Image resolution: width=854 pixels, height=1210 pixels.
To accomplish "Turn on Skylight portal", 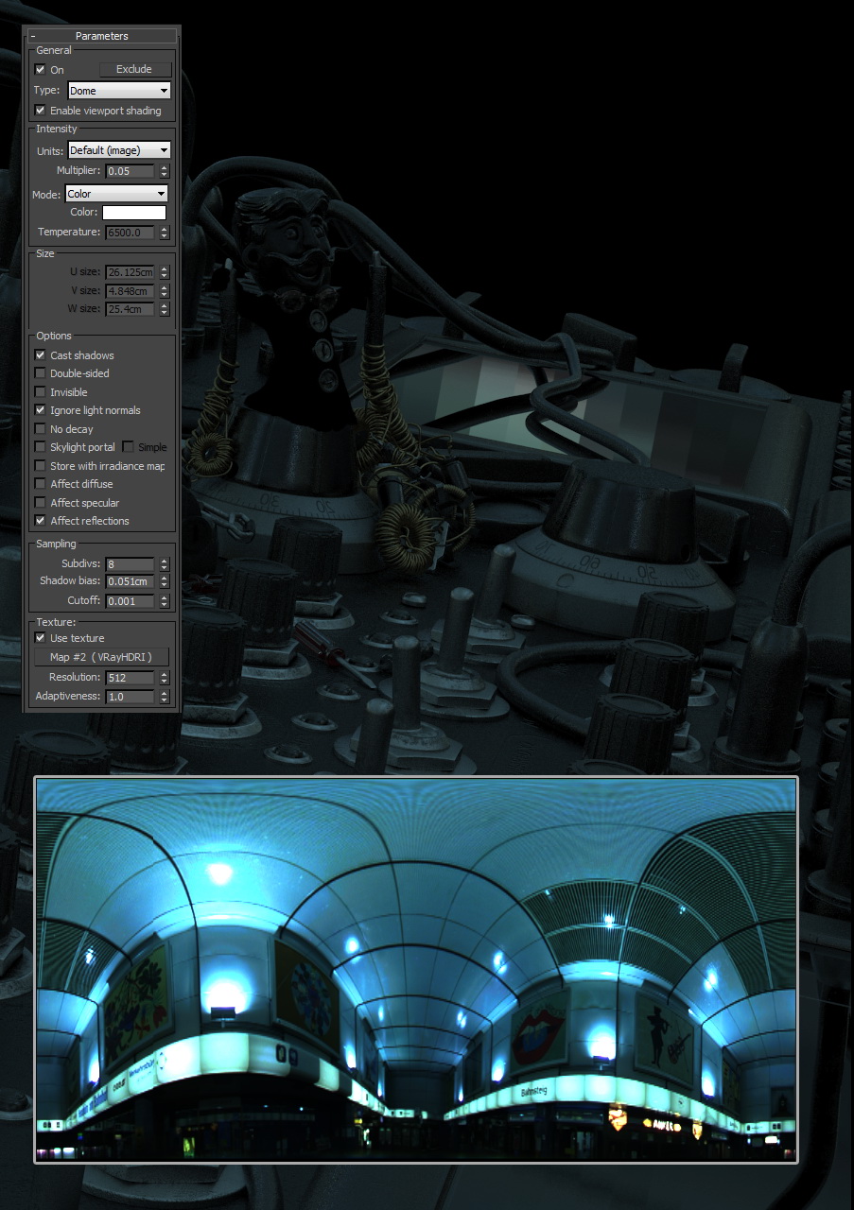I will [x=41, y=447].
